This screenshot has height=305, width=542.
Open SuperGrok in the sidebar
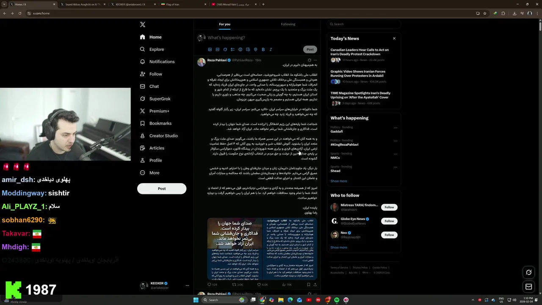155,99
